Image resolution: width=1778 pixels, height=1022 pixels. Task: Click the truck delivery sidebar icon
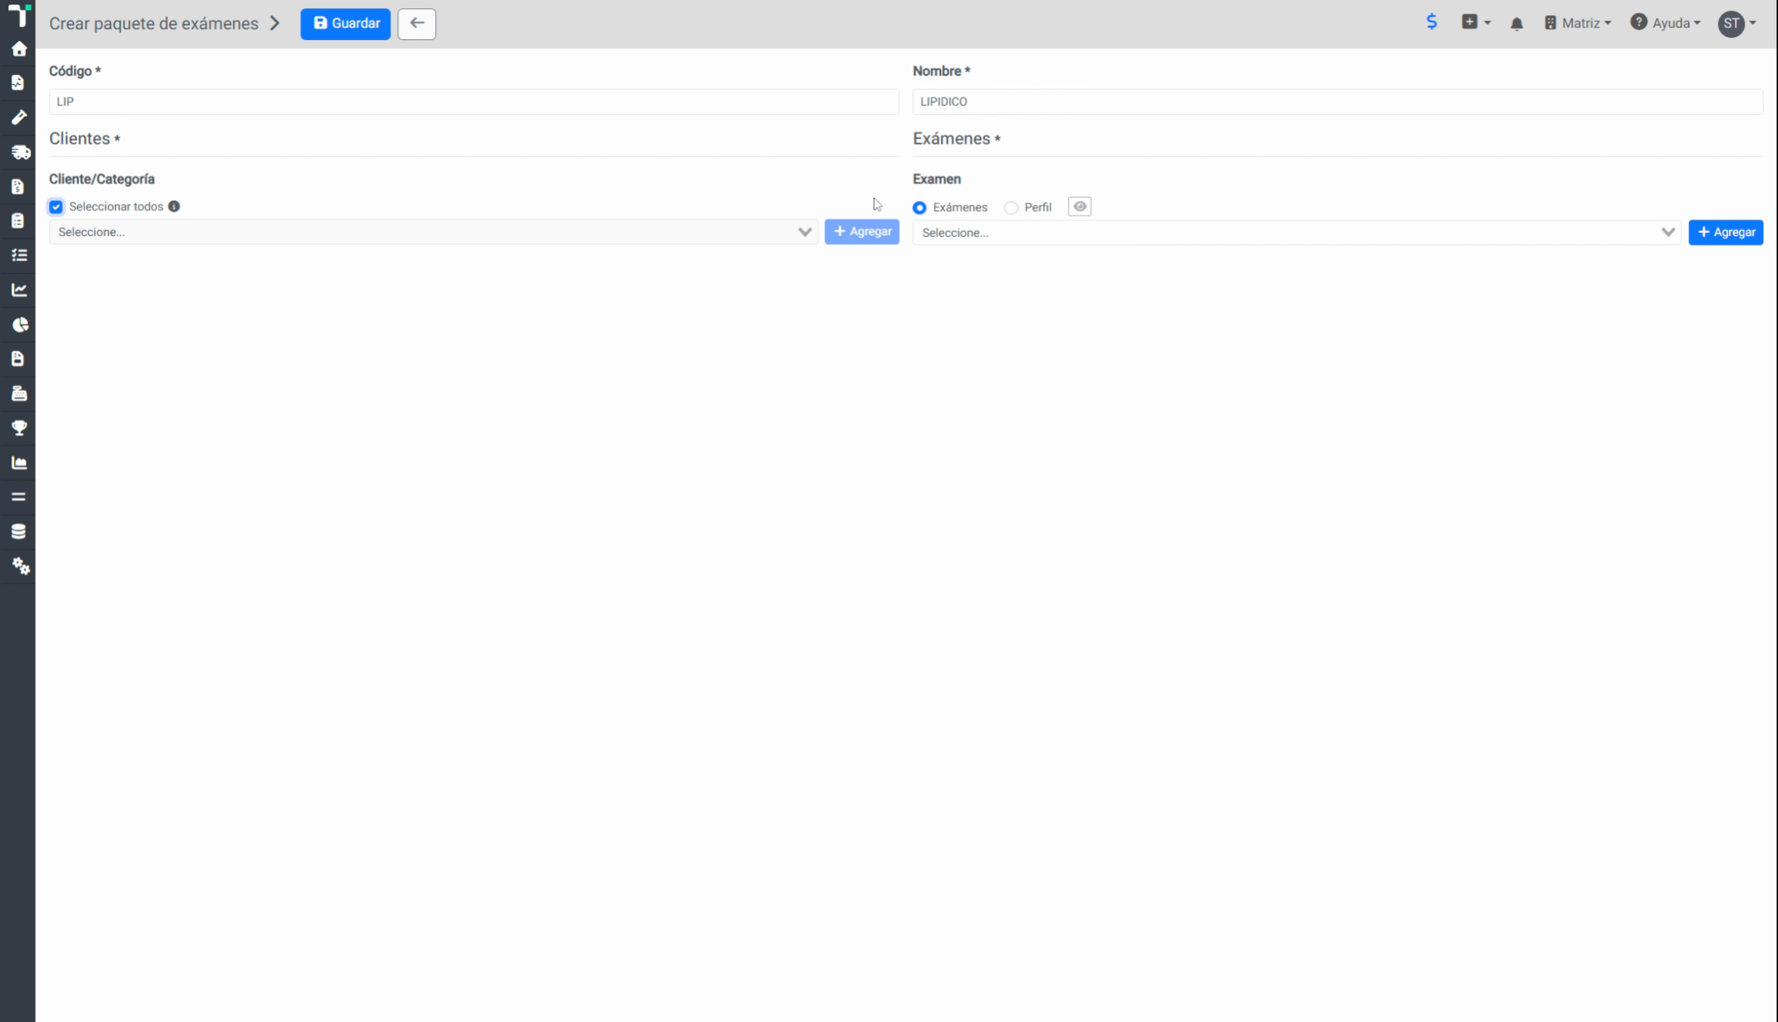point(20,152)
